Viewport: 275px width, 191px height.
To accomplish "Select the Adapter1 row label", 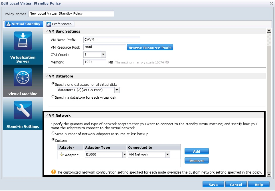I will click(x=72, y=155).
